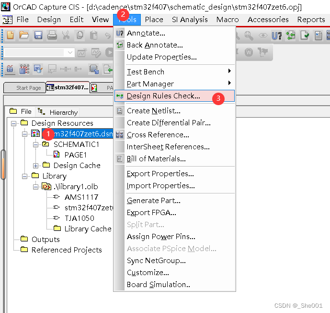330x313 pixels.
Task: Click the grid-dots array toolbar icon
Action: pos(24,69)
